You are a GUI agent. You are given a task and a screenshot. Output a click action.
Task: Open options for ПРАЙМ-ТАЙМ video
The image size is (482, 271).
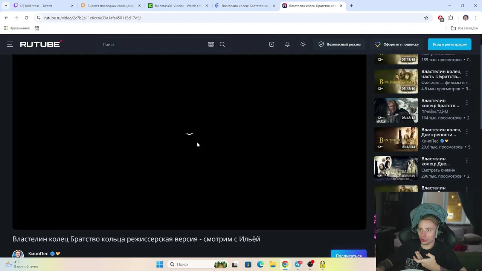tap(467, 102)
